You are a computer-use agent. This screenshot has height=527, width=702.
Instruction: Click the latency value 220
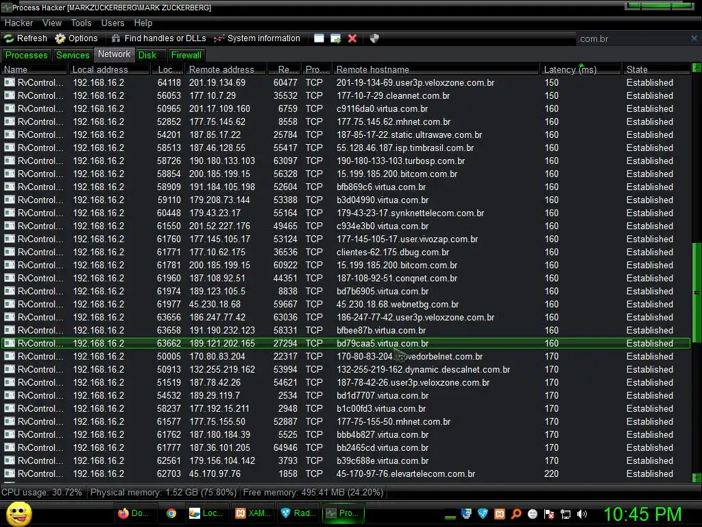pyautogui.click(x=551, y=473)
